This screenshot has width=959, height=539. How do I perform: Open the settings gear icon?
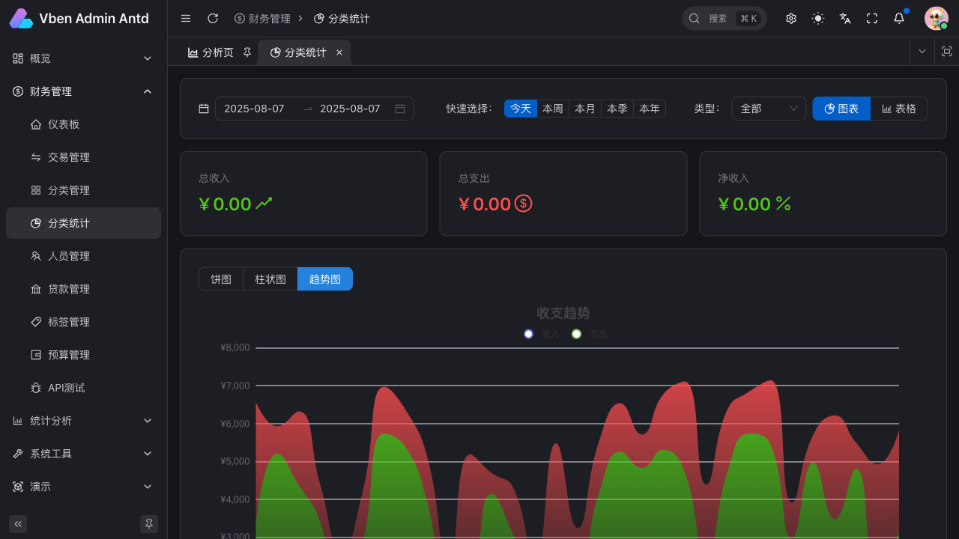pyautogui.click(x=791, y=19)
